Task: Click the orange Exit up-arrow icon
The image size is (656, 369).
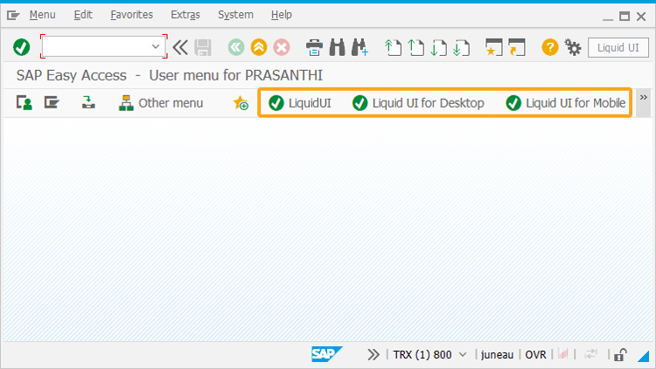Action: pos(259,47)
